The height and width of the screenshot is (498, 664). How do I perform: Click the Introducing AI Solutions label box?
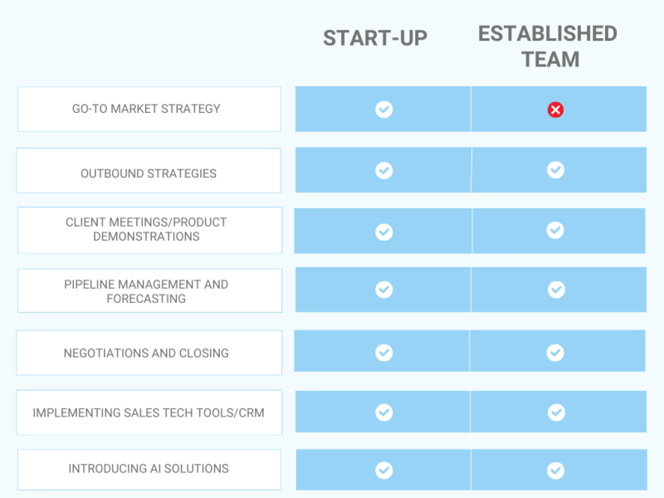click(149, 469)
